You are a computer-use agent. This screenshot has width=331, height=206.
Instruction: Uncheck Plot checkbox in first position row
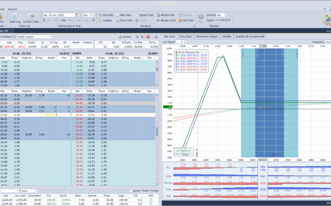click(150, 200)
